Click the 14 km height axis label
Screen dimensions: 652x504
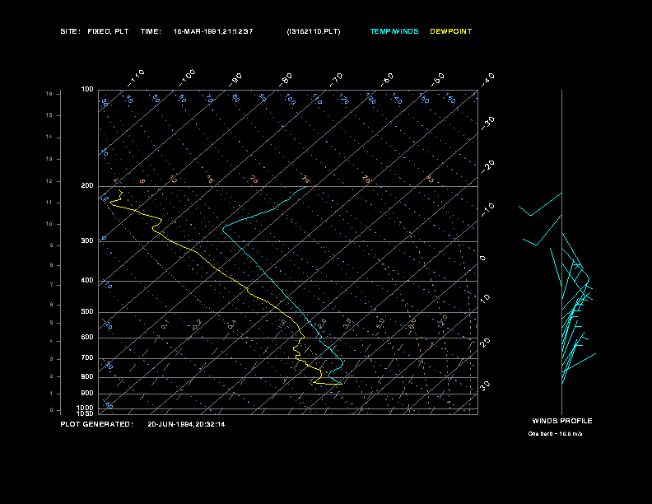tap(49, 137)
